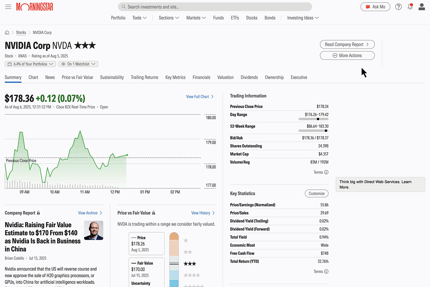Switch to the Price vs Fair Value tab

(x=77, y=77)
